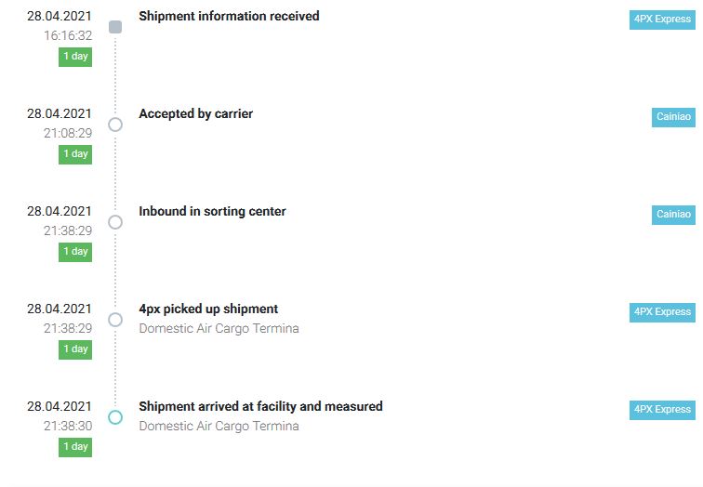Click the green 1 day badge under 21:08:29
Image resolution: width=703 pixels, height=487 pixels.
[x=75, y=154]
